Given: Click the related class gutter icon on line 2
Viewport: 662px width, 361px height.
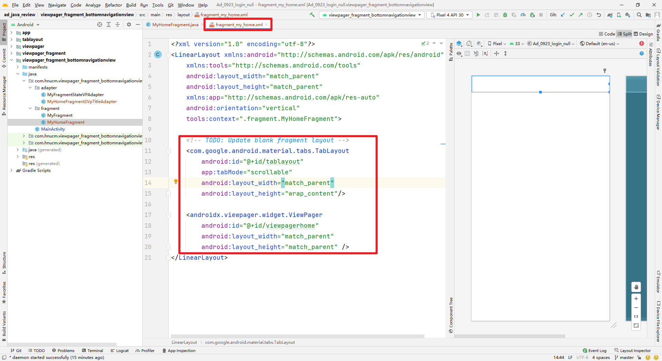Looking at the screenshot, I should click(x=158, y=54).
